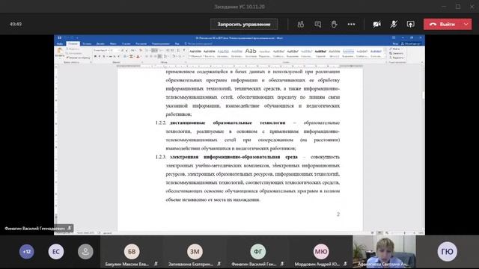Select the ФГ Финагин Василий tile
Screen dimensions: 479x269
tap(257, 252)
